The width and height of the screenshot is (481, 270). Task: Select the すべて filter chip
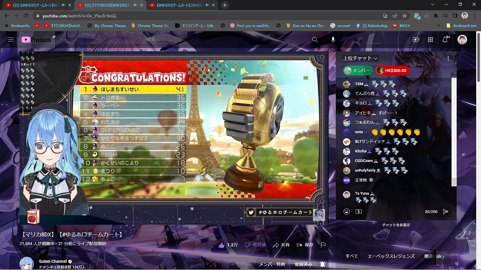[x=352, y=256]
